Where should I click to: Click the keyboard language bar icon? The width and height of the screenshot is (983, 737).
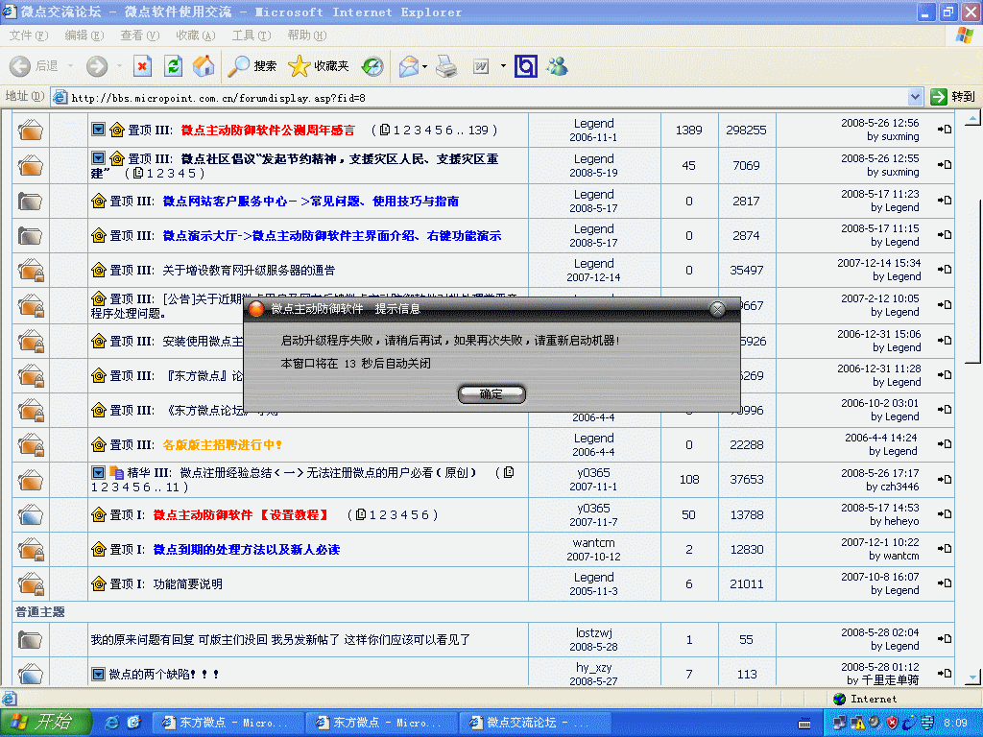[804, 724]
